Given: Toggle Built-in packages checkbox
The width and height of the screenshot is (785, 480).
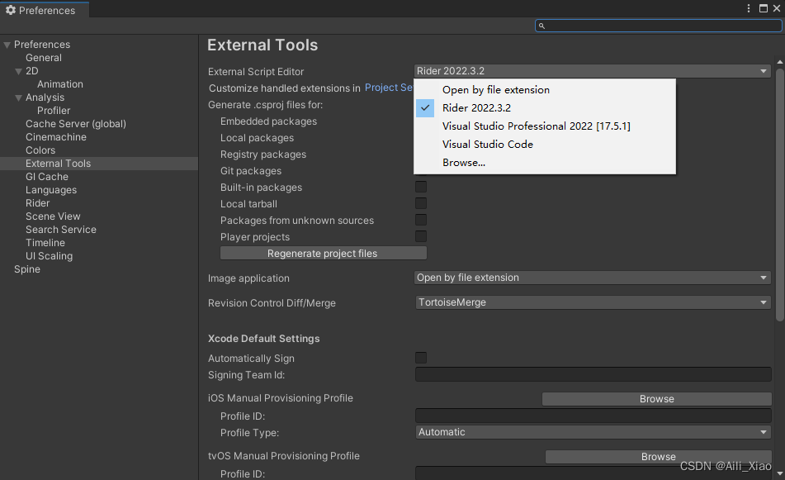Looking at the screenshot, I should 421,187.
